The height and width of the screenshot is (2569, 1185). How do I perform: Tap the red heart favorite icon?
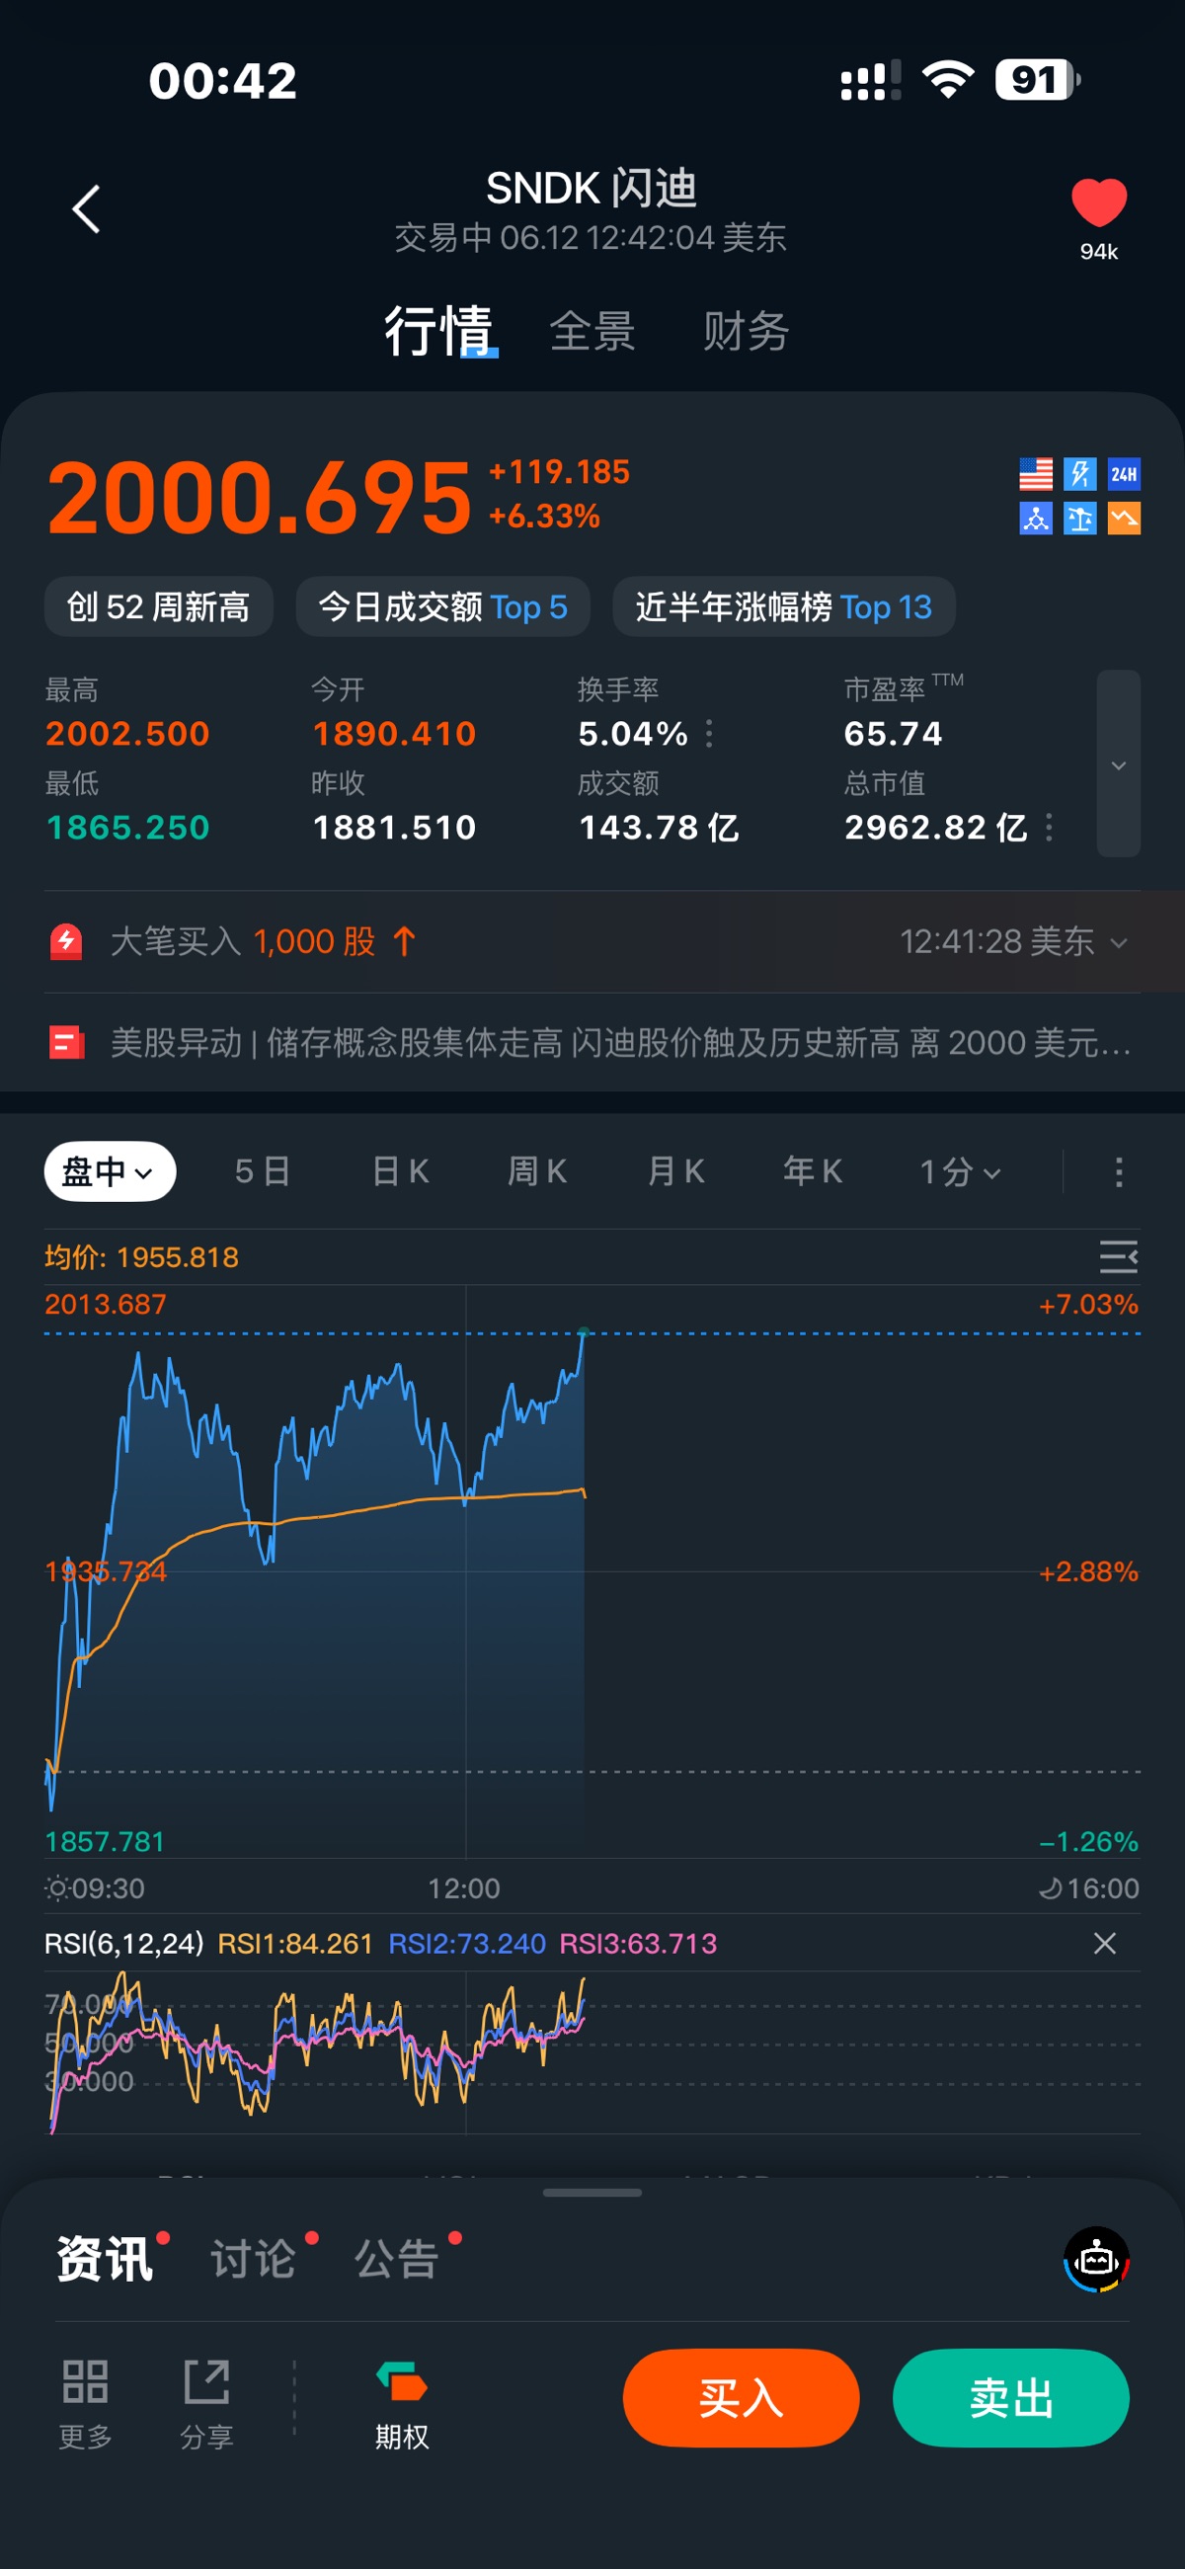tap(1099, 203)
